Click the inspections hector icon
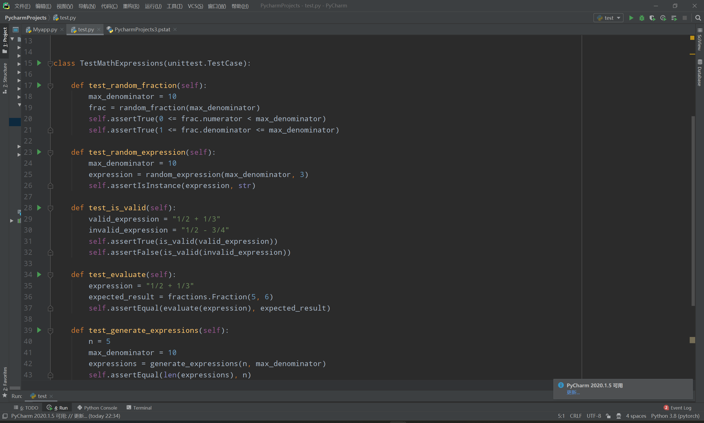Image resolution: width=704 pixels, height=423 pixels. pos(618,416)
